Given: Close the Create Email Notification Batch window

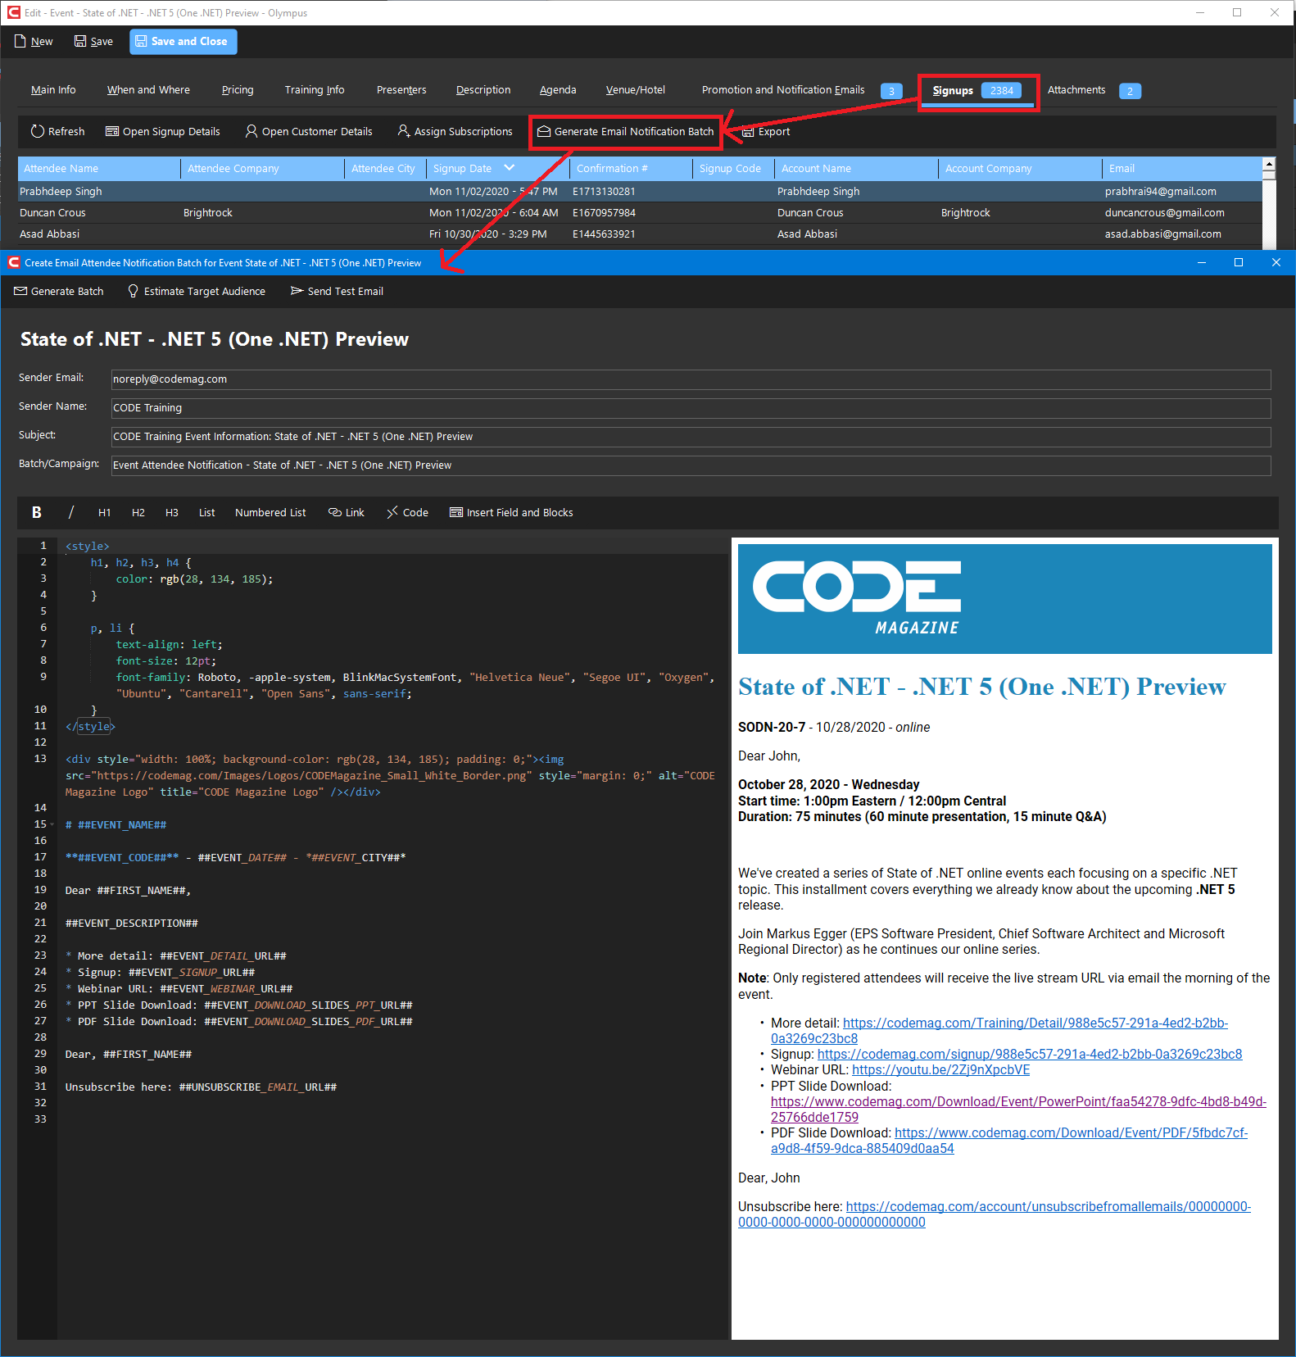Looking at the screenshot, I should coord(1276,263).
